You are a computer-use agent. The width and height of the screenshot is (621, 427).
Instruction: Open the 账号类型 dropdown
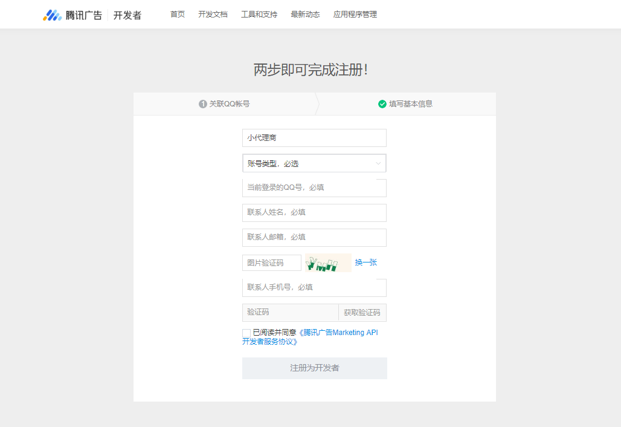click(x=314, y=163)
